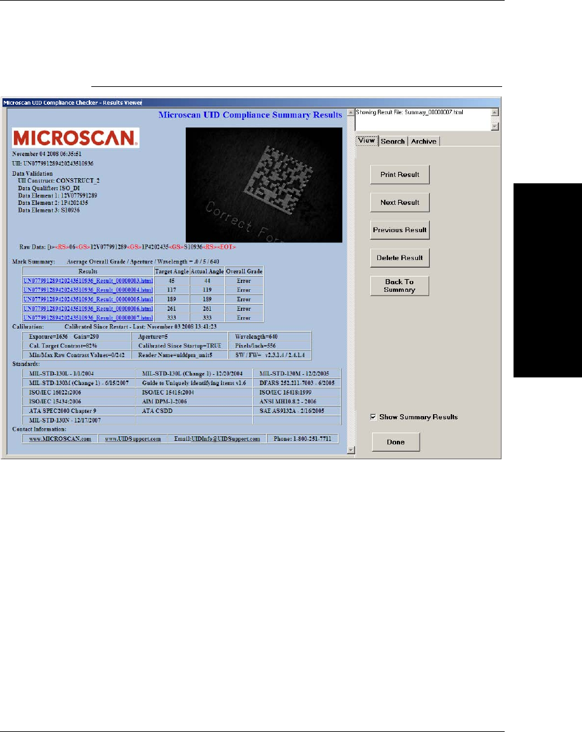Click results pane scroll down arrow

point(351,450)
